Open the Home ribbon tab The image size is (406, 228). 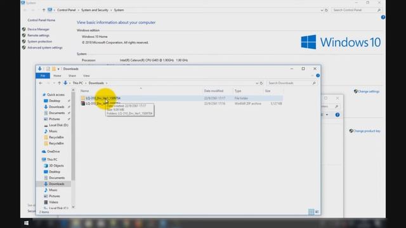pyautogui.click(x=57, y=76)
